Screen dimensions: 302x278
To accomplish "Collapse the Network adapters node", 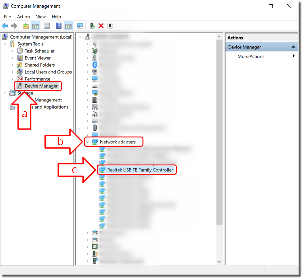I will click(x=87, y=142).
